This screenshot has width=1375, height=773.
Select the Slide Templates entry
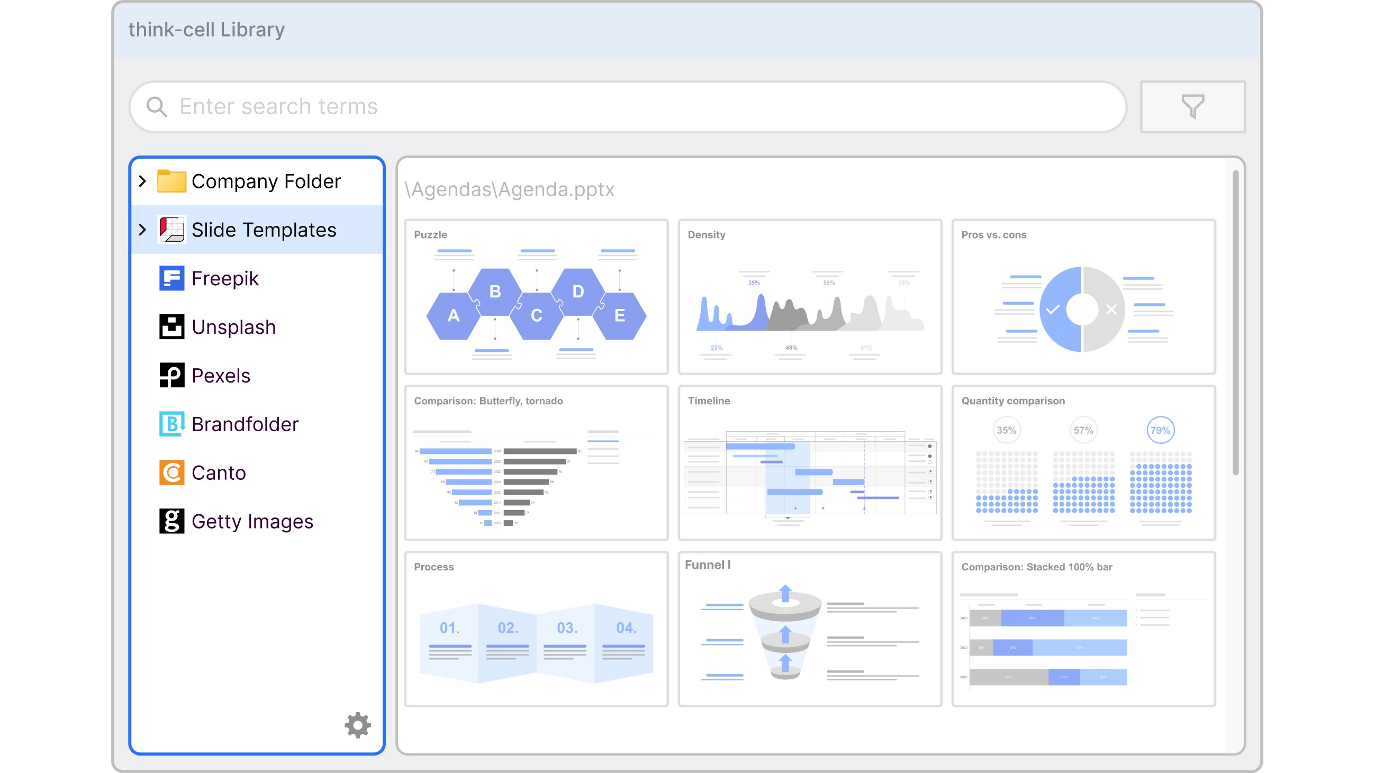264,230
